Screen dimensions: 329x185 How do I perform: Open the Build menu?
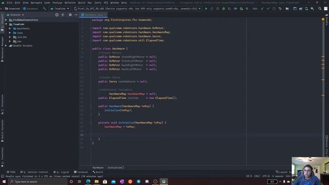pyautogui.click(x=82, y=3)
